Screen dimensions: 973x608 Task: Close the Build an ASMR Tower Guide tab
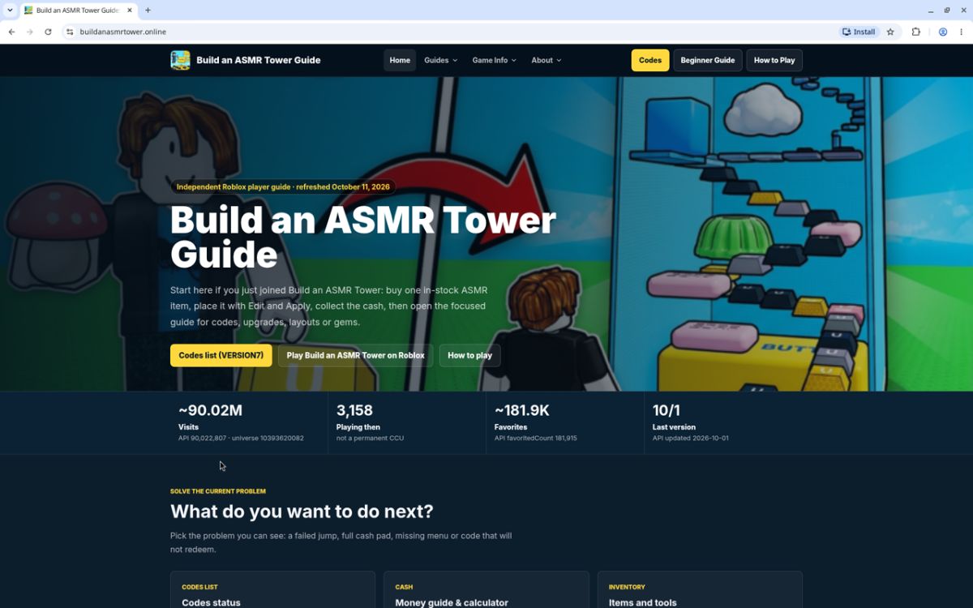(130, 11)
